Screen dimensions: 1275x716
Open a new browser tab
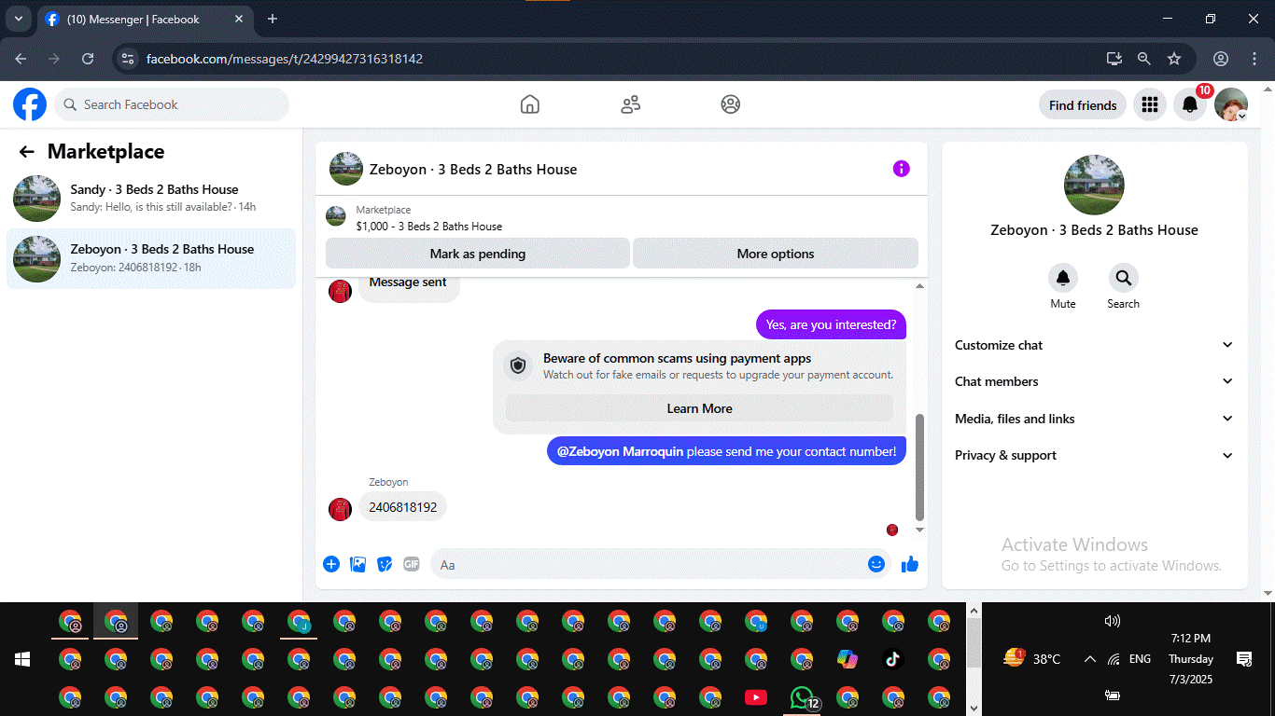273,19
